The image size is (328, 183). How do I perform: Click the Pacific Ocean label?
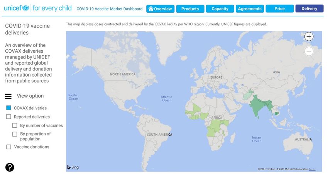point(73,97)
